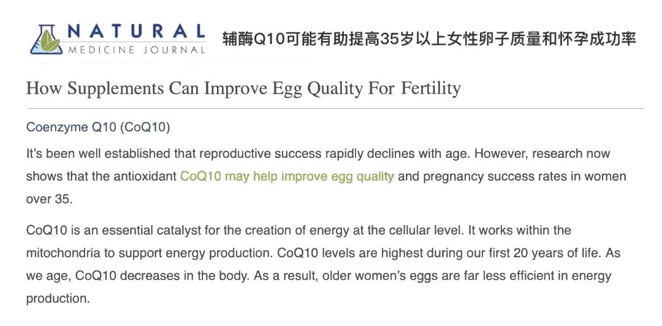Click the 'How Supplements Can Improve Egg Quality' title
This screenshot has width=662, height=326.
pos(210,88)
